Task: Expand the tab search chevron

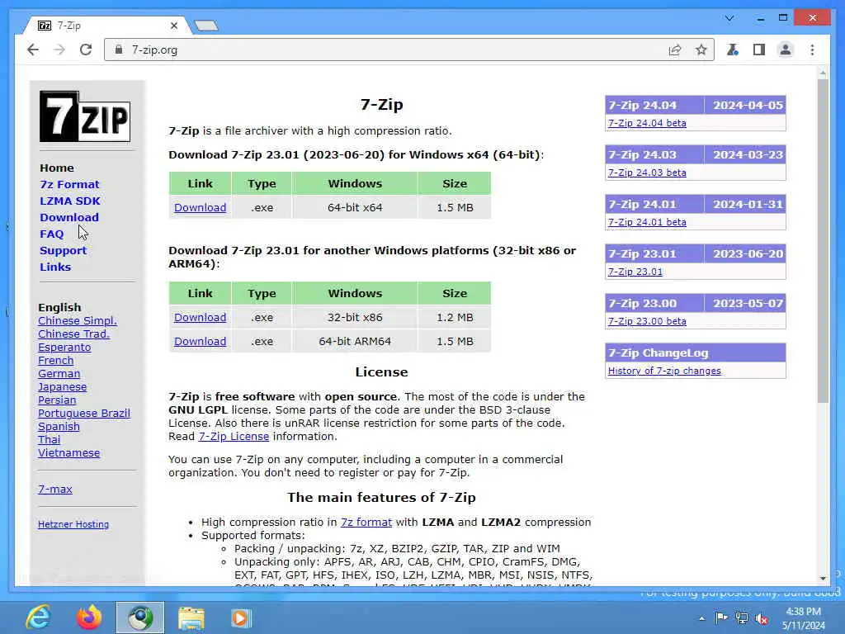Action: 729,18
